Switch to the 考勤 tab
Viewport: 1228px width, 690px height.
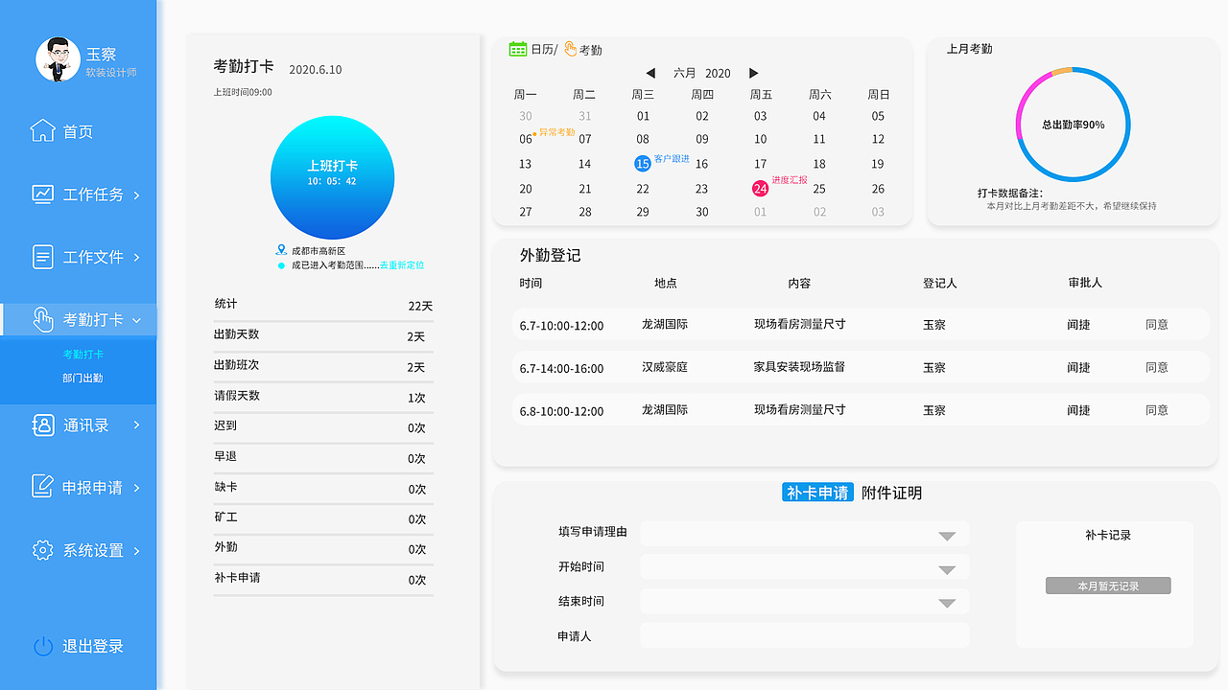coord(586,49)
